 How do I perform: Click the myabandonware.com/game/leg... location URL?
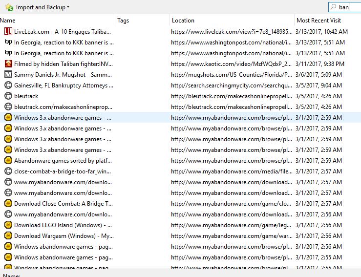[x=231, y=225]
